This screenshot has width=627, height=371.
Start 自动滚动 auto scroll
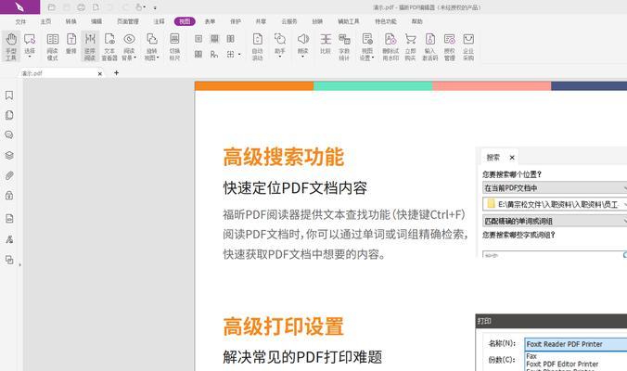pos(258,46)
